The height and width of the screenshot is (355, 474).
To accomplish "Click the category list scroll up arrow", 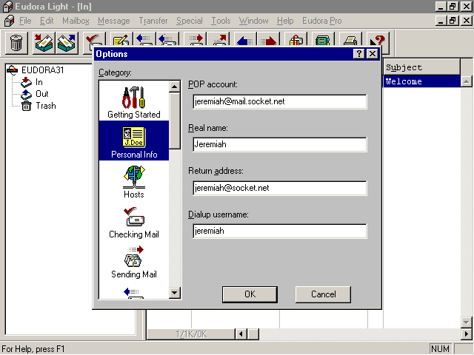I will tap(175, 87).
